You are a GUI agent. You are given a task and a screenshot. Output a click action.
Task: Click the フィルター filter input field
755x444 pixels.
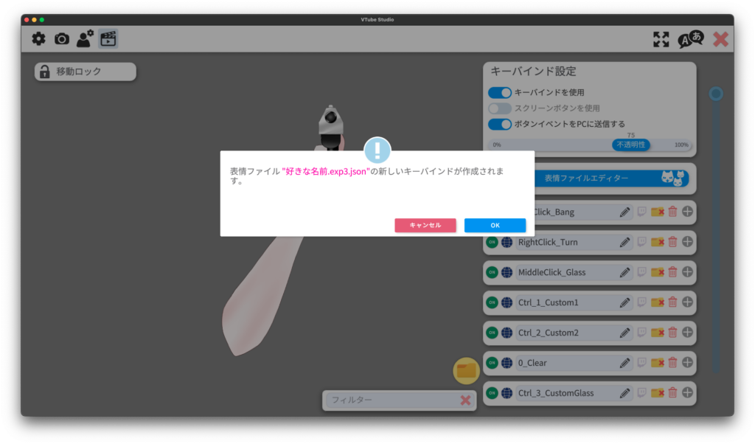pos(391,400)
